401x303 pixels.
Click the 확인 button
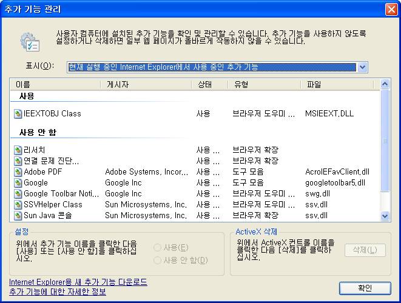pos(365,288)
